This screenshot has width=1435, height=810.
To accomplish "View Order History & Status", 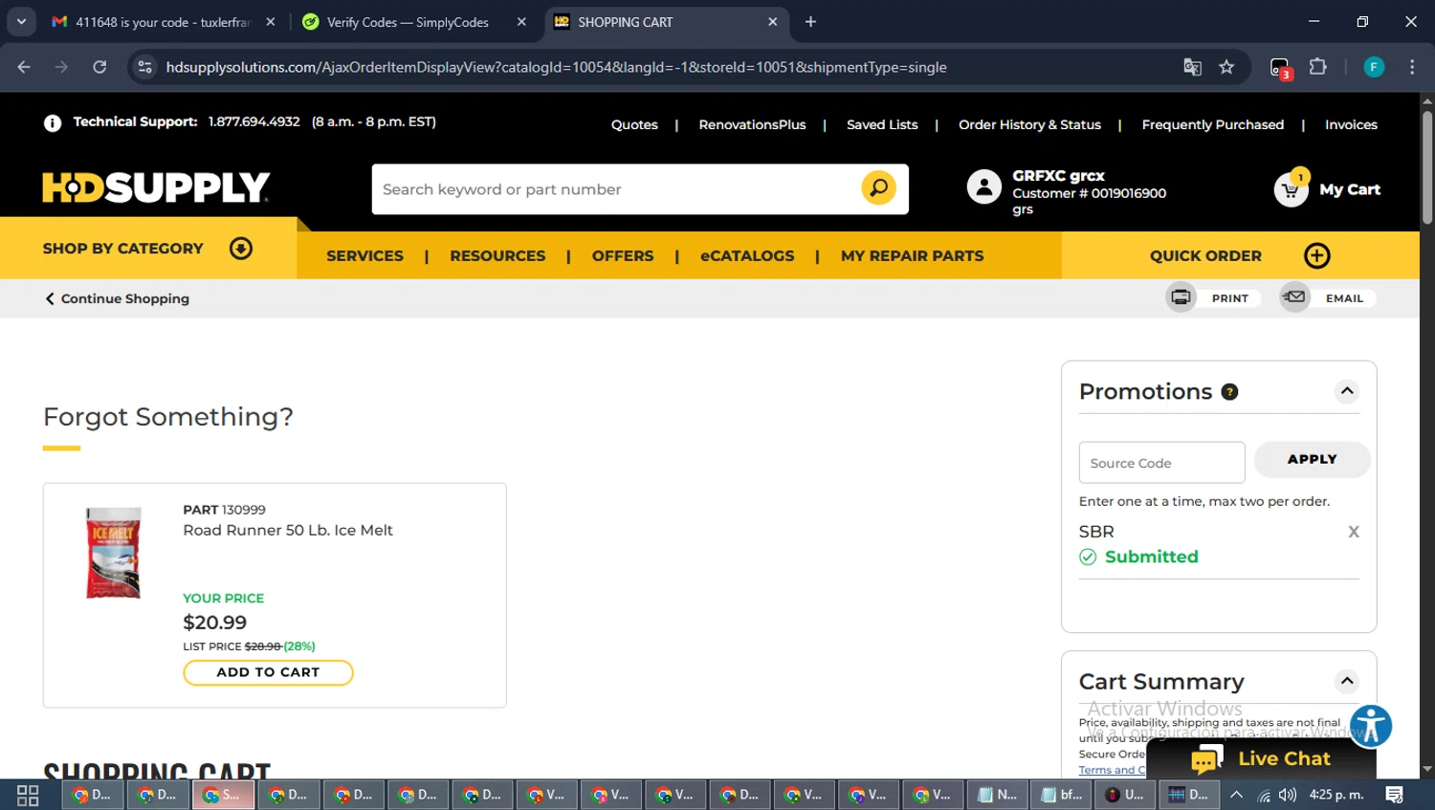I will pyautogui.click(x=1029, y=125).
